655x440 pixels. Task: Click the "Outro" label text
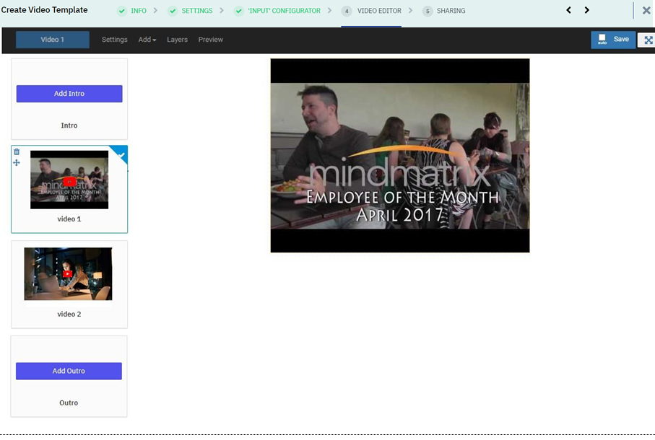[69, 403]
